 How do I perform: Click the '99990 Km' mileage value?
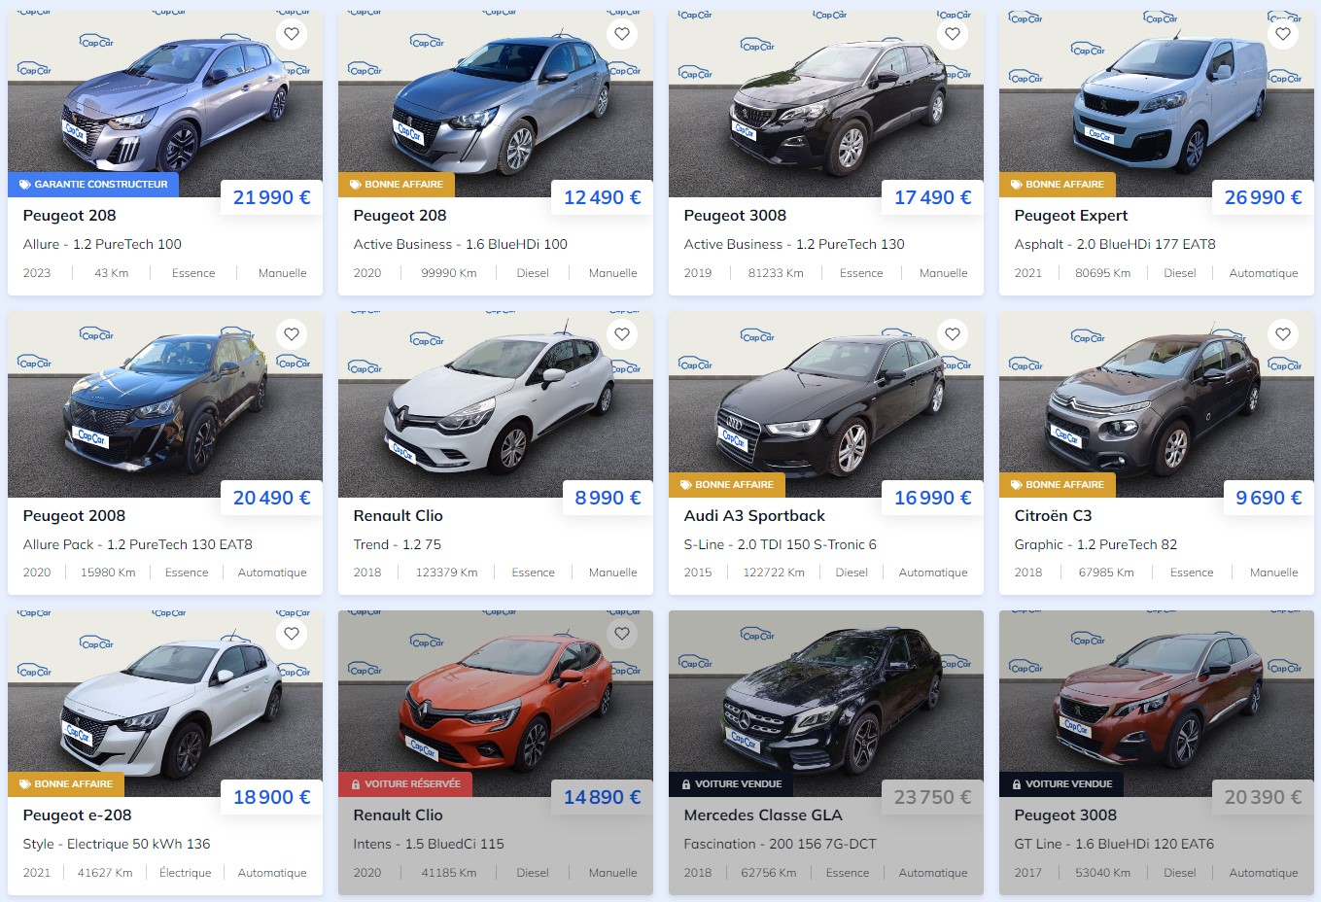[449, 273]
